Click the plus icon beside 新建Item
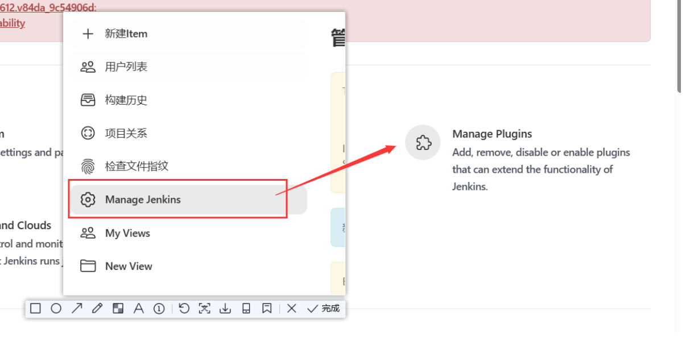The image size is (690, 337). [x=88, y=34]
